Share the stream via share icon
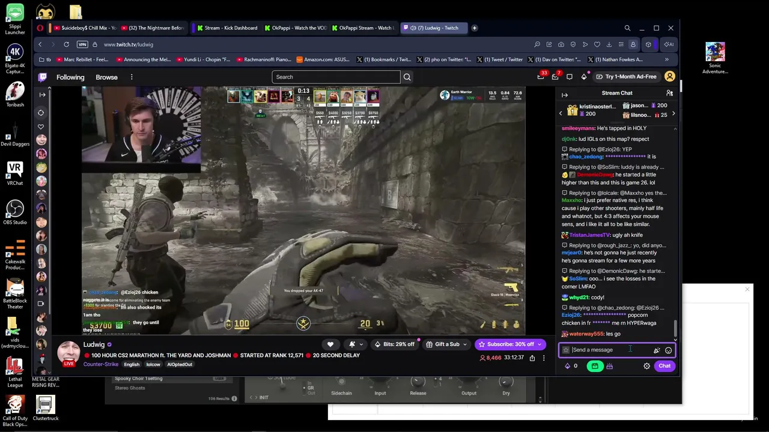The width and height of the screenshot is (769, 432). point(532,358)
